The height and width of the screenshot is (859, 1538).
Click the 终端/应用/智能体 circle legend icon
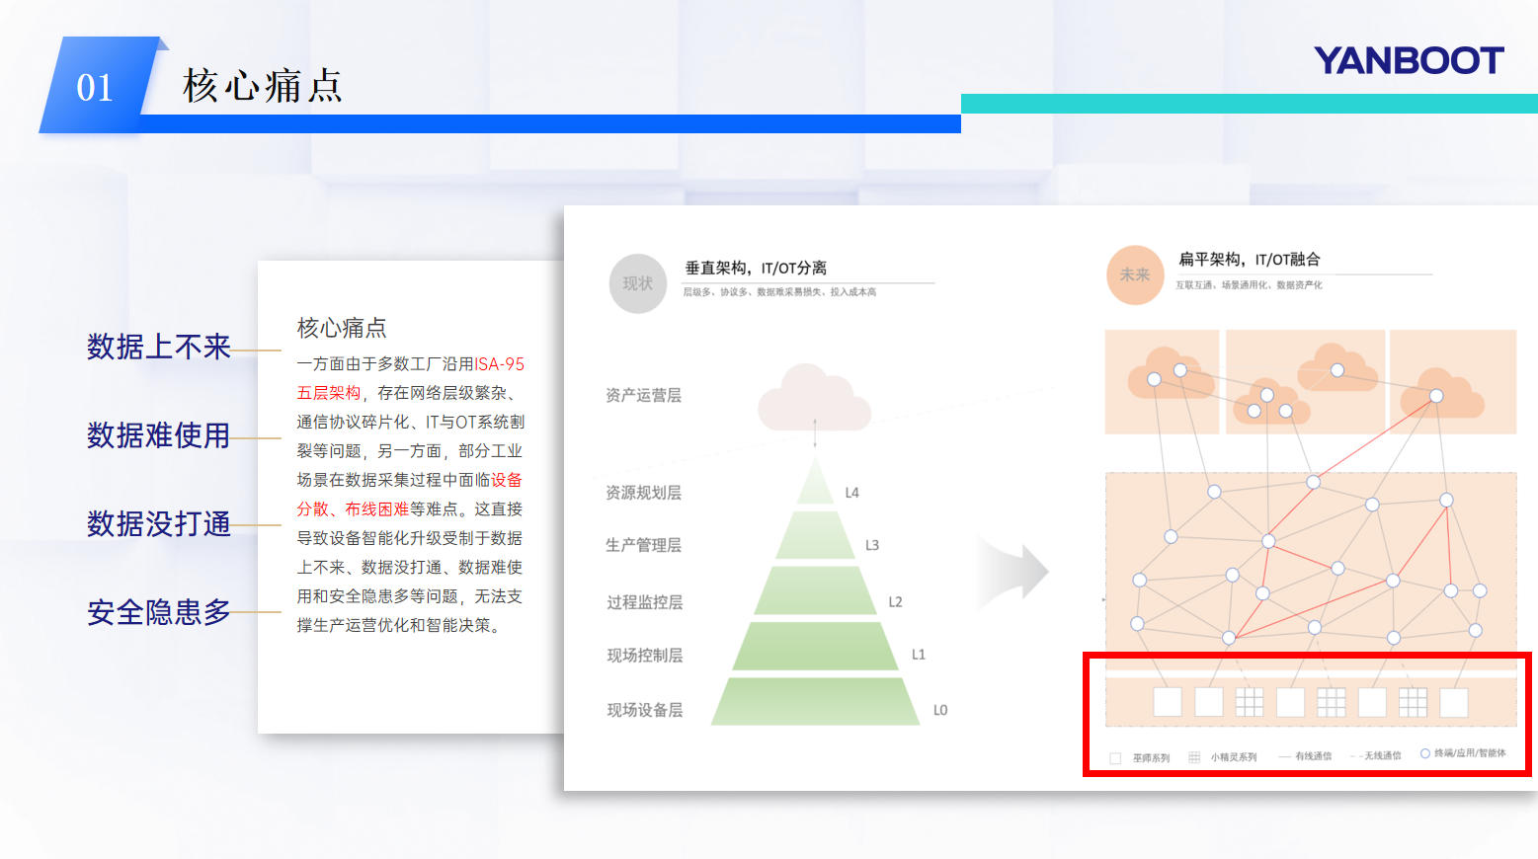click(x=1425, y=753)
